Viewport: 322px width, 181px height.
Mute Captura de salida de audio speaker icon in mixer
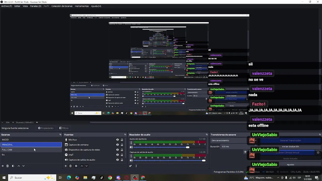coord(131,161)
